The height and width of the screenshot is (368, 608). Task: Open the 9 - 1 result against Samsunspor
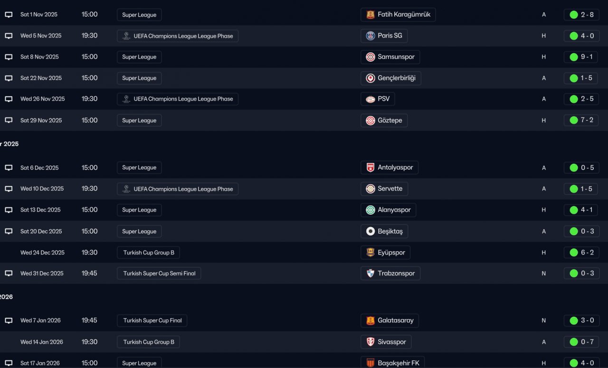click(x=581, y=57)
